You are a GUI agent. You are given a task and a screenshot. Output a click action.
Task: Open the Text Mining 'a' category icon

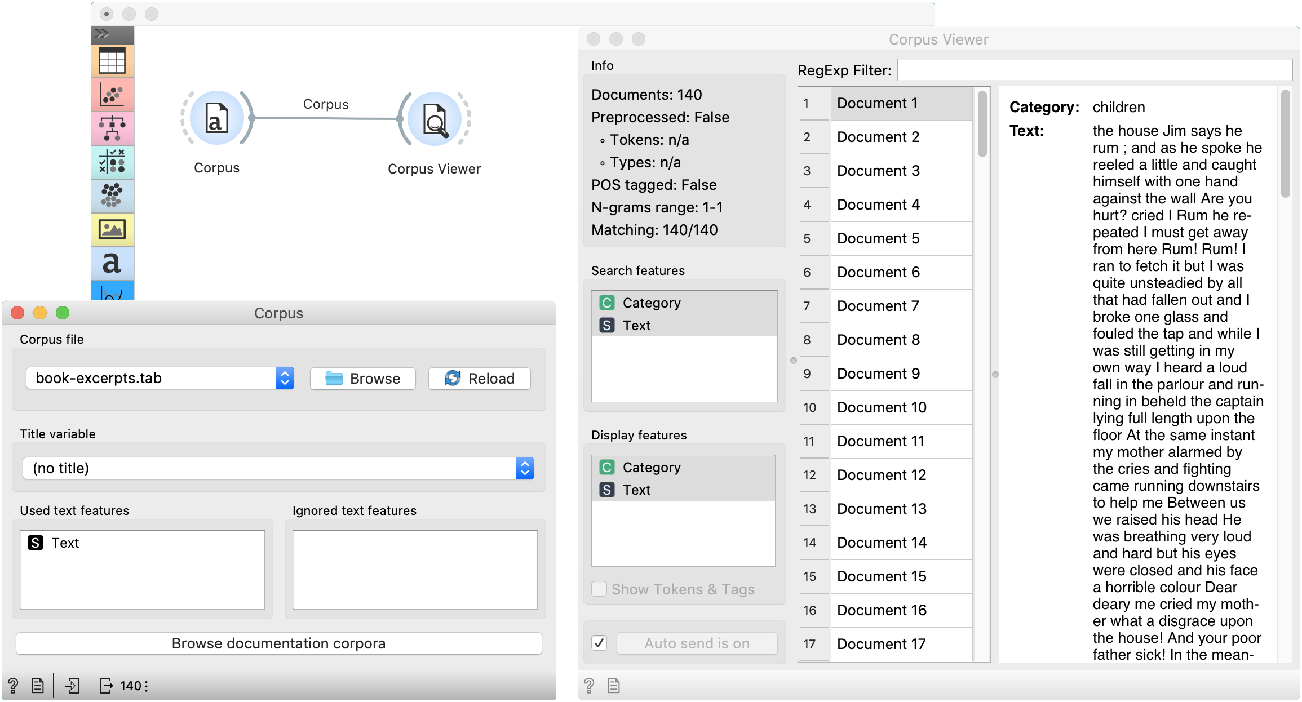pyautogui.click(x=112, y=263)
